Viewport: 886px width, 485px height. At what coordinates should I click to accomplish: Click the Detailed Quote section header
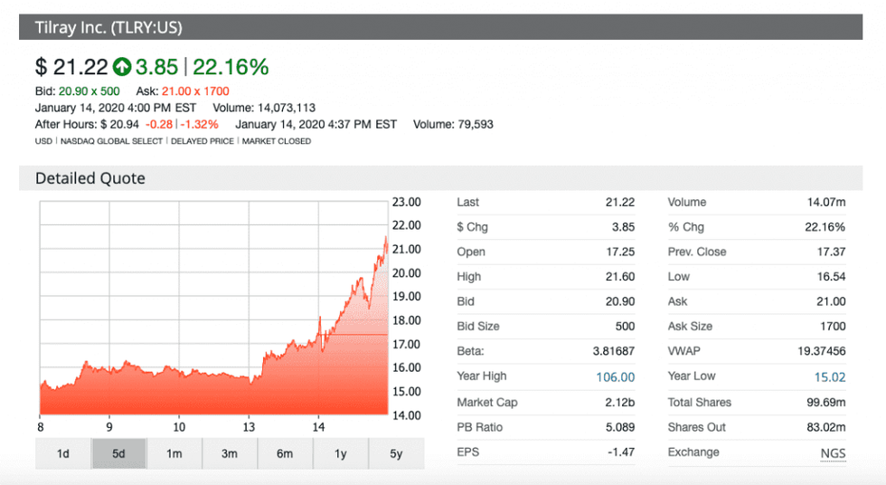(90, 178)
